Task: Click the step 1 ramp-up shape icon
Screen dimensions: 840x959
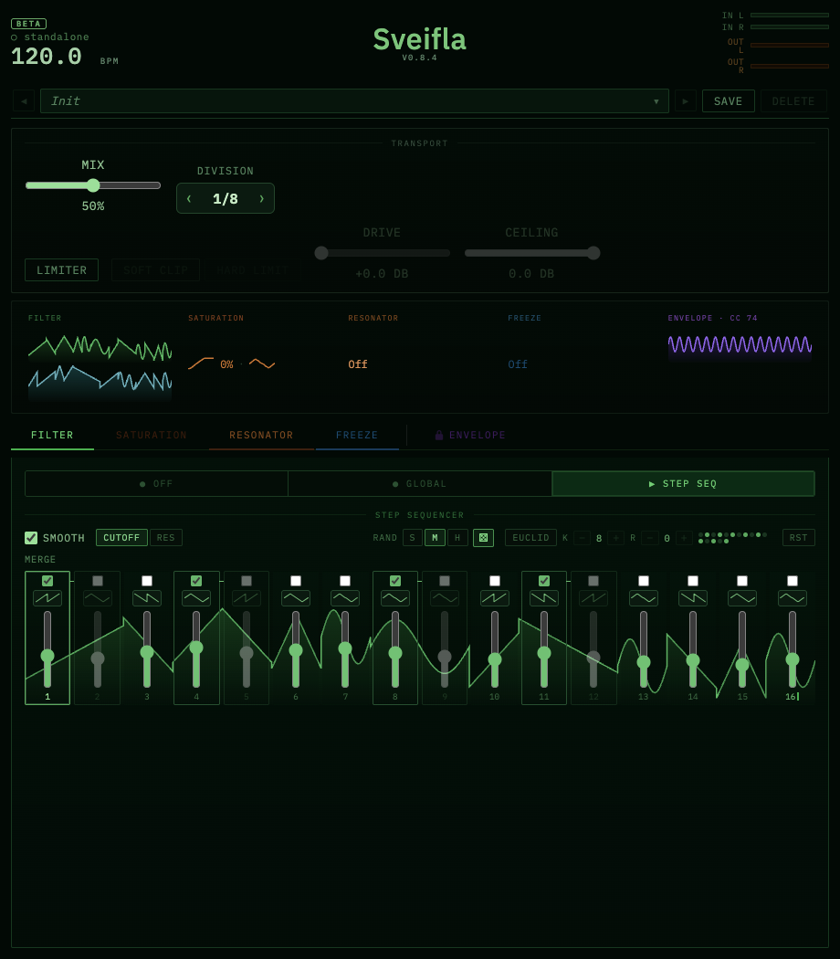Action: pos(47,598)
